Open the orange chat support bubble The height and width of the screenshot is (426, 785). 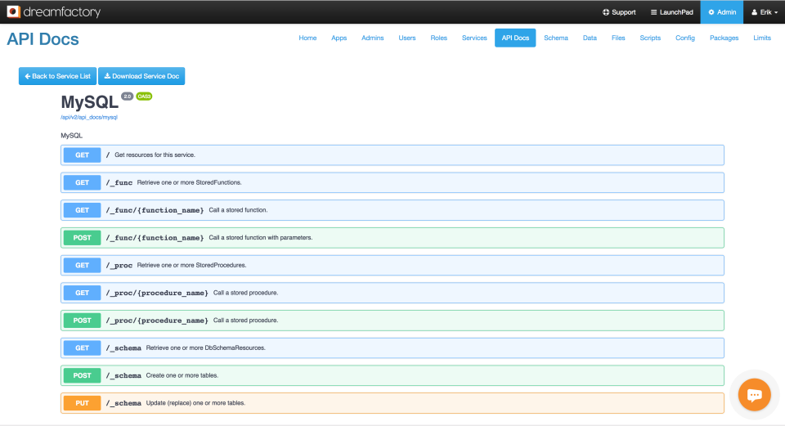tap(754, 394)
